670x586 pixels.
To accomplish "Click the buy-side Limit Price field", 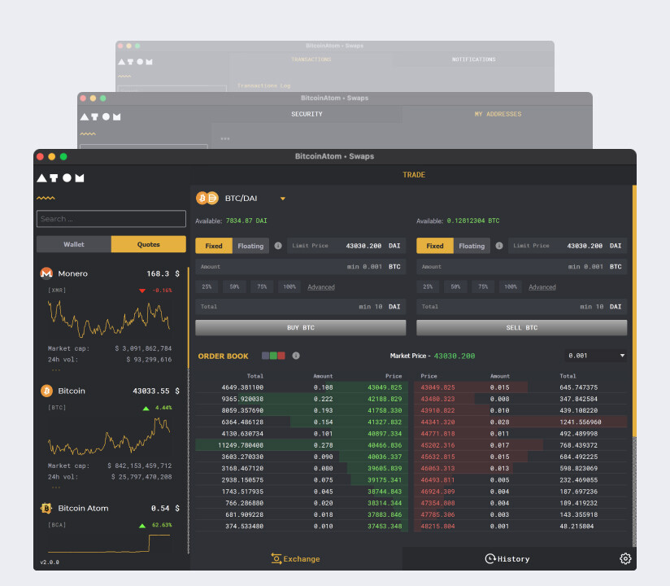I will [x=346, y=246].
